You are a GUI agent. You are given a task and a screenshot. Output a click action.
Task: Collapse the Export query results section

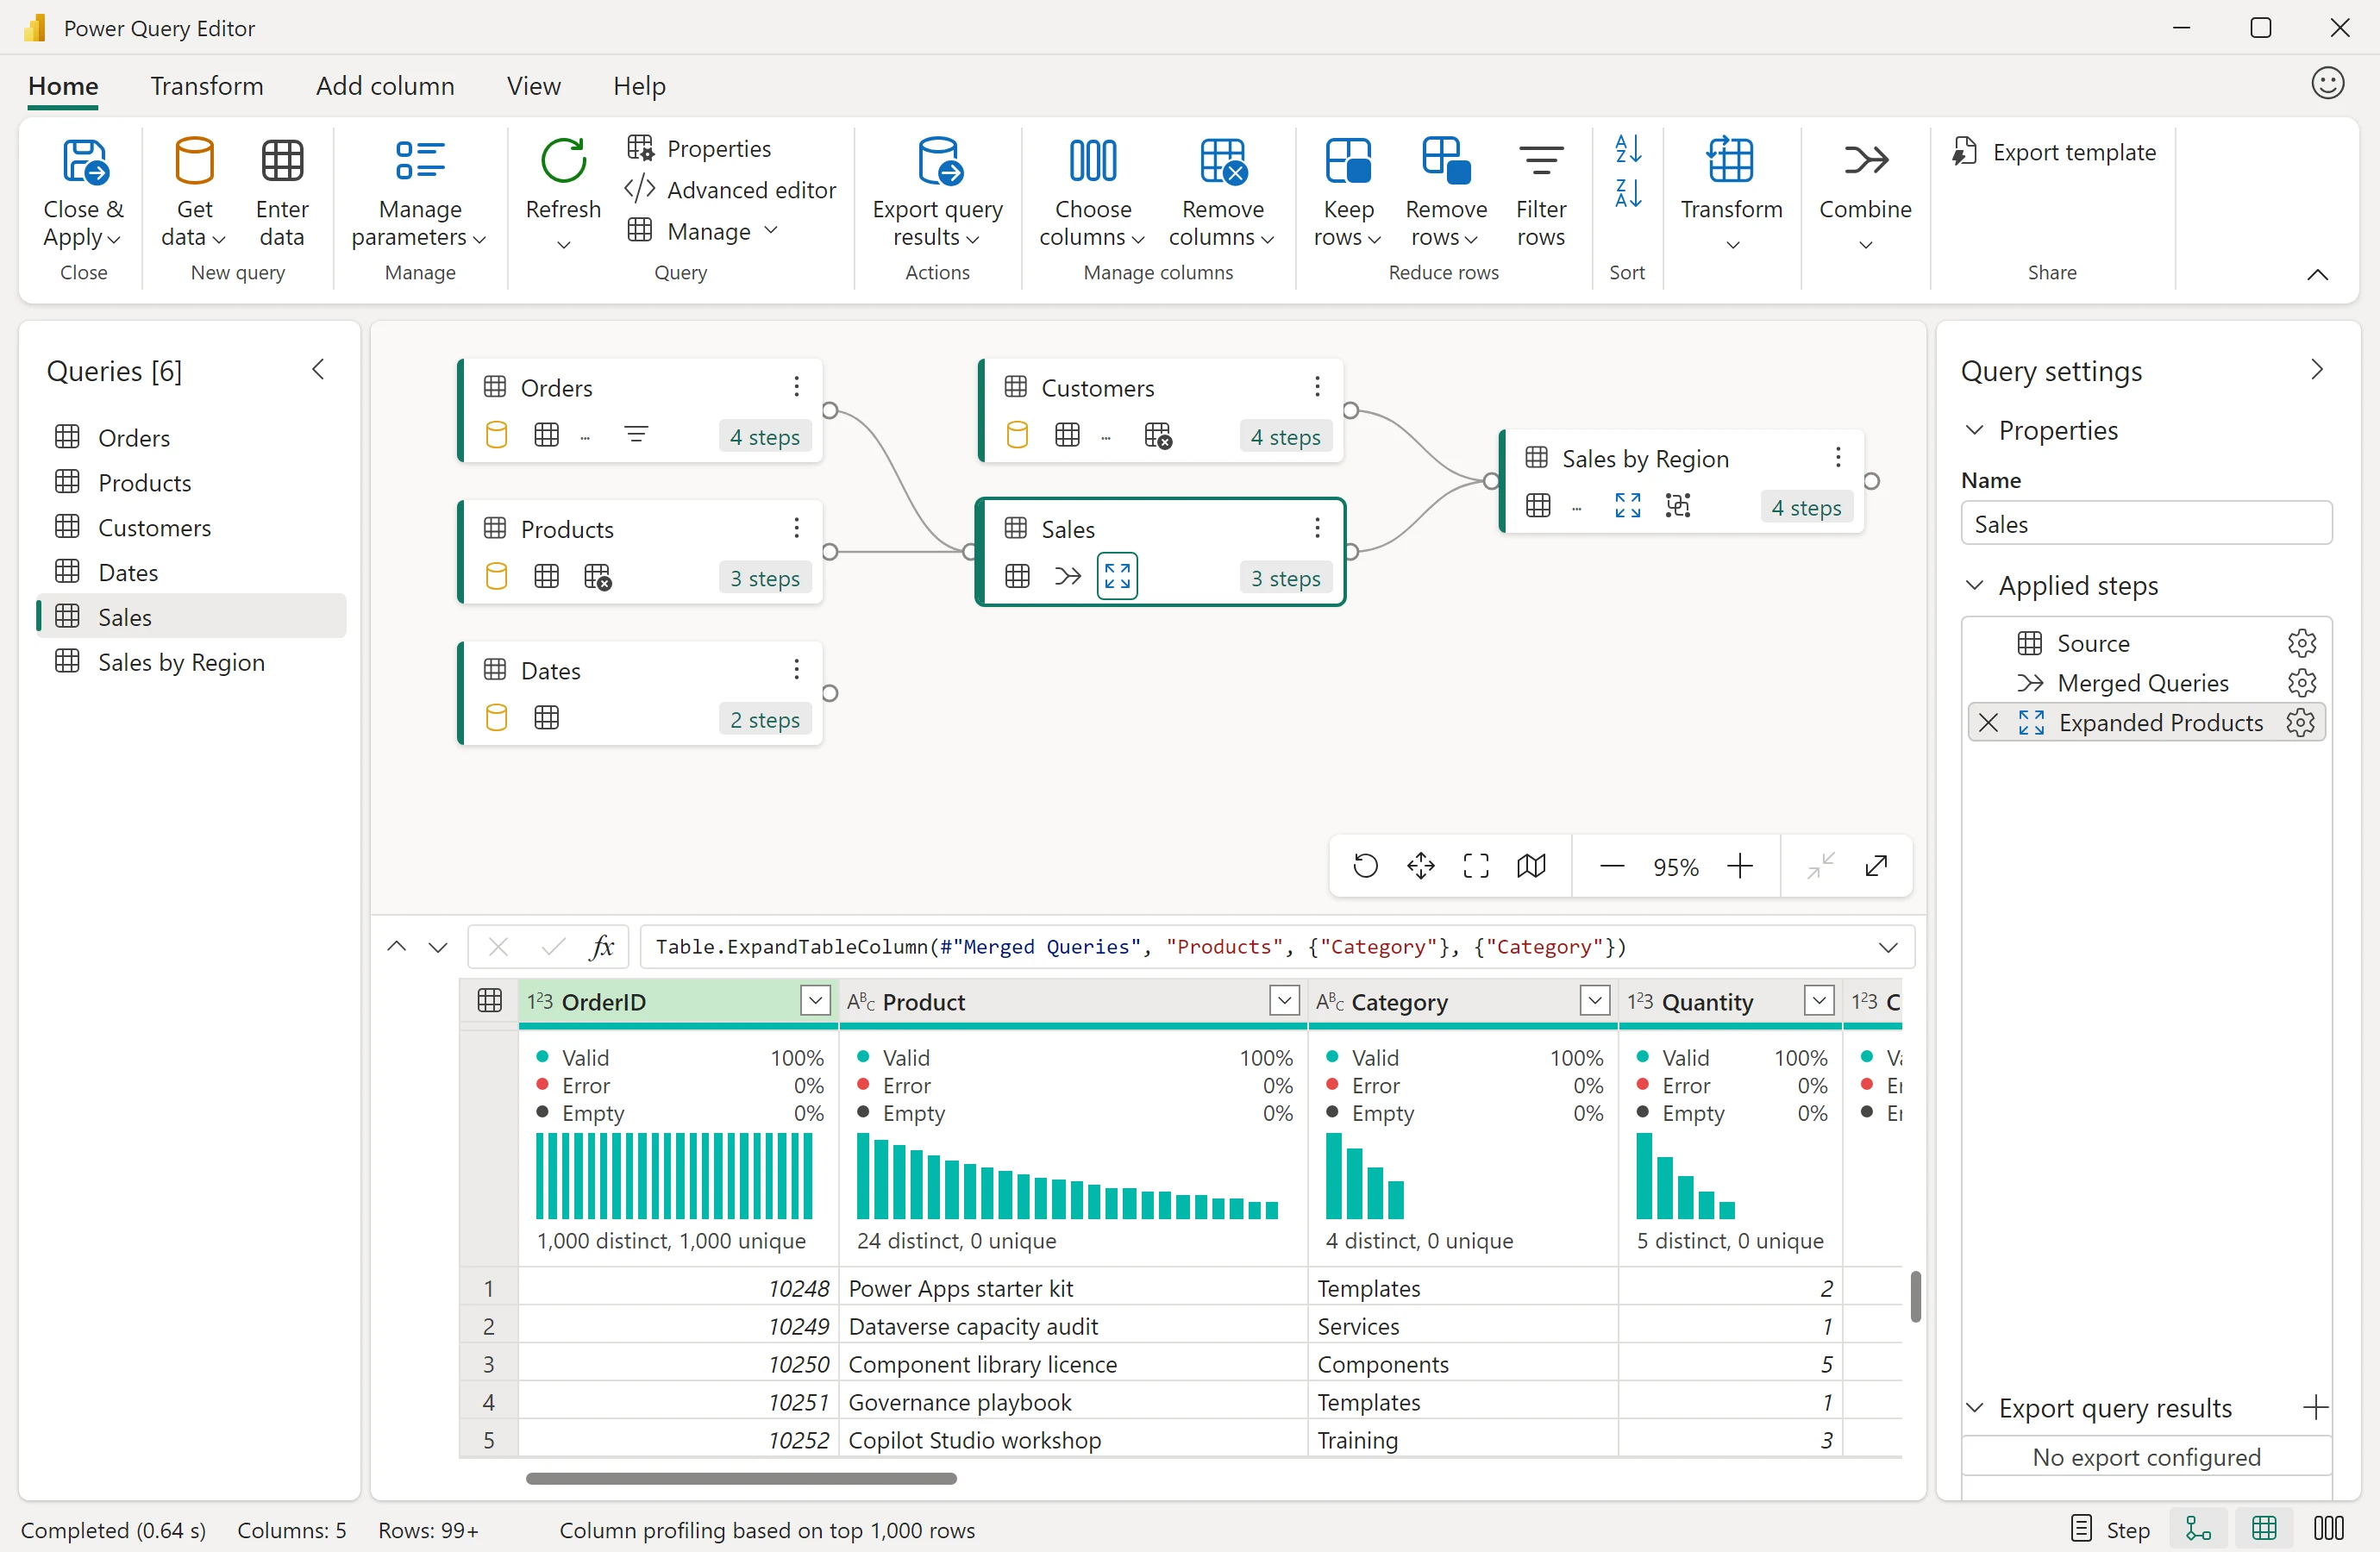click(1974, 1408)
